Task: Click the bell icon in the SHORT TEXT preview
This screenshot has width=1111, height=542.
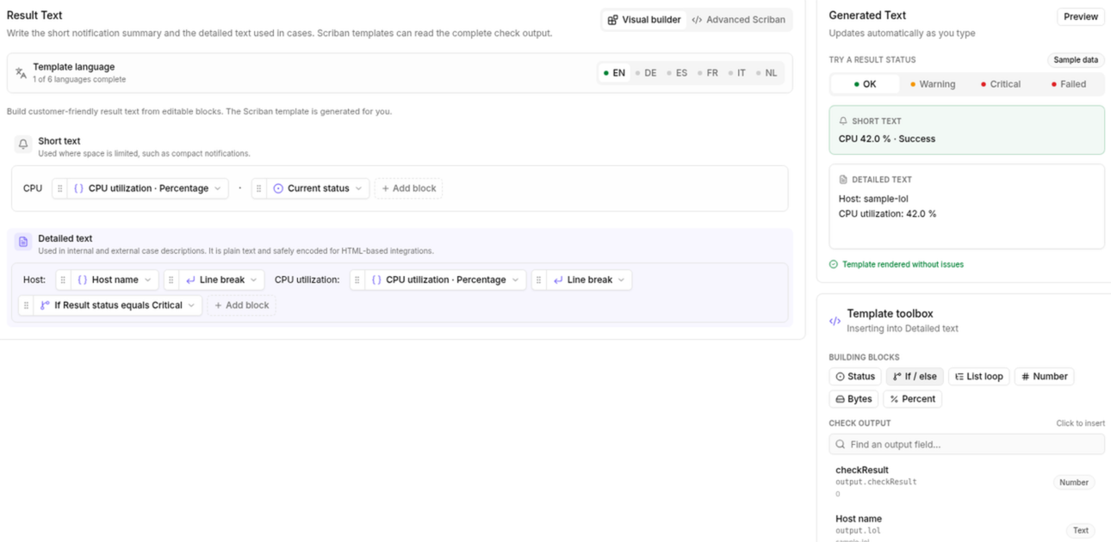Action: 843,121
